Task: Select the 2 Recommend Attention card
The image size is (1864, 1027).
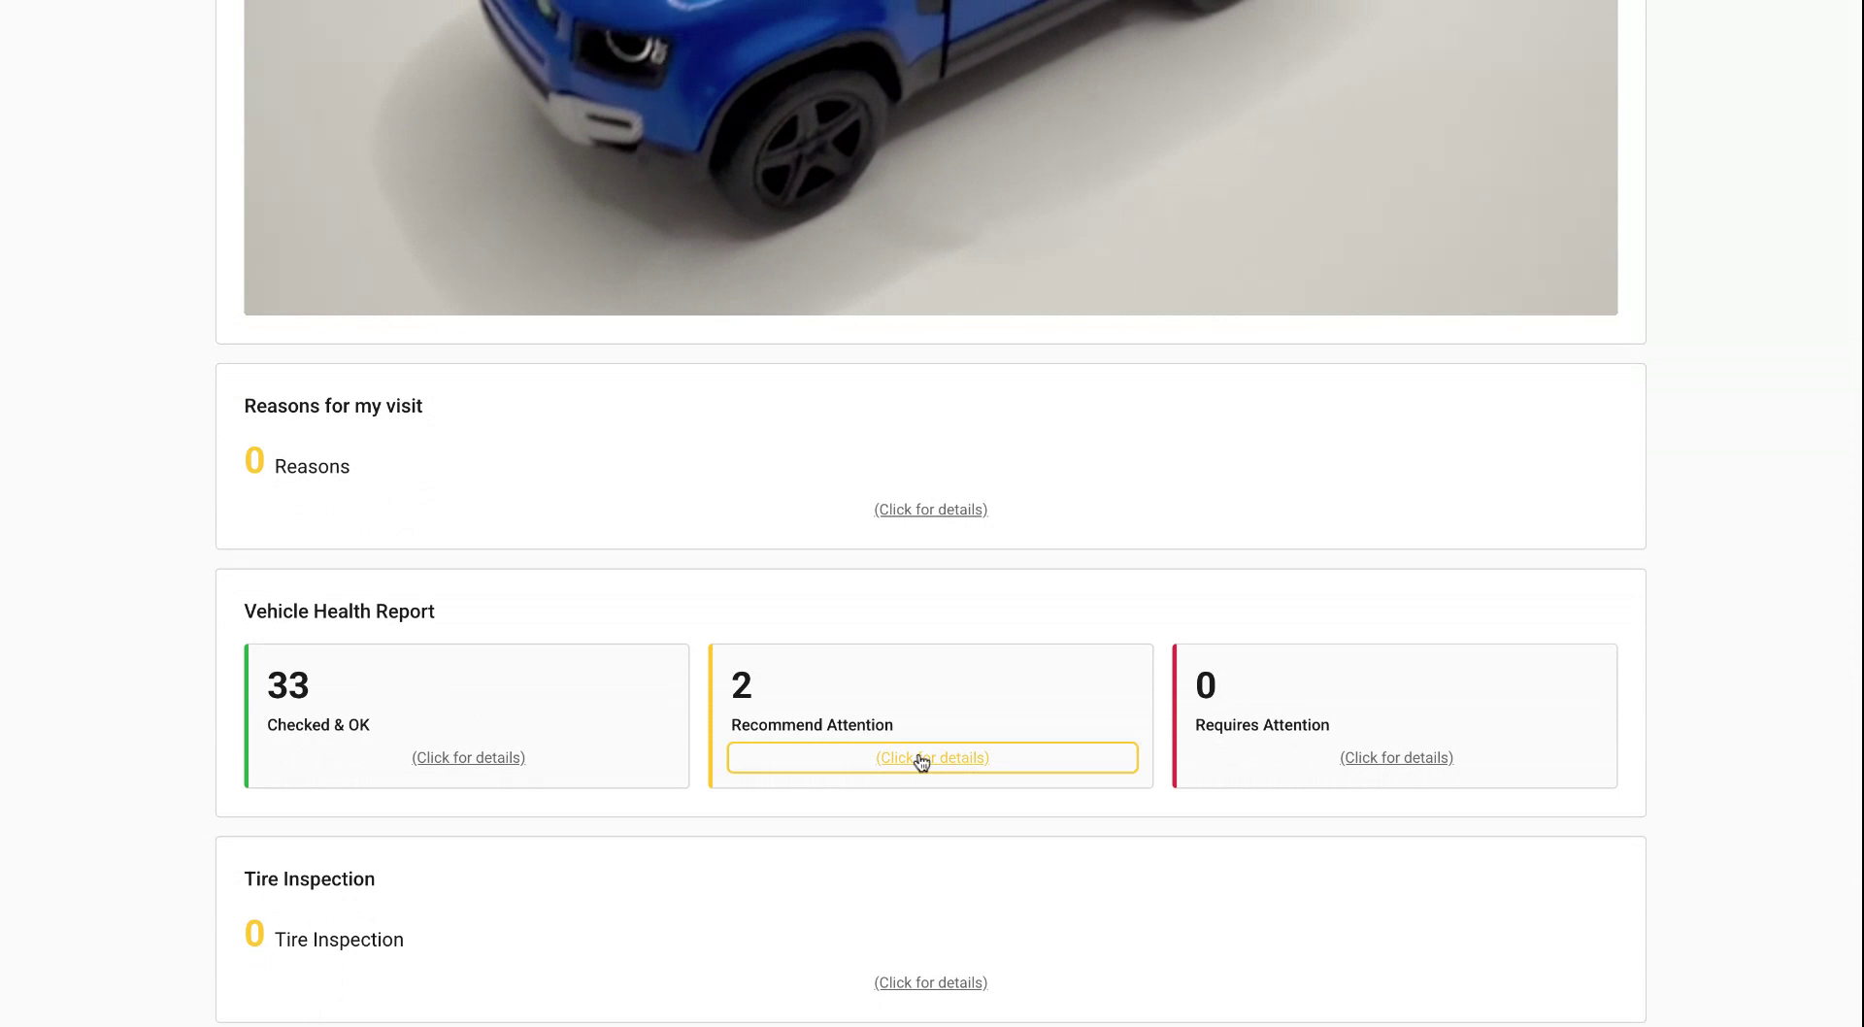Action: pos(930,689)
